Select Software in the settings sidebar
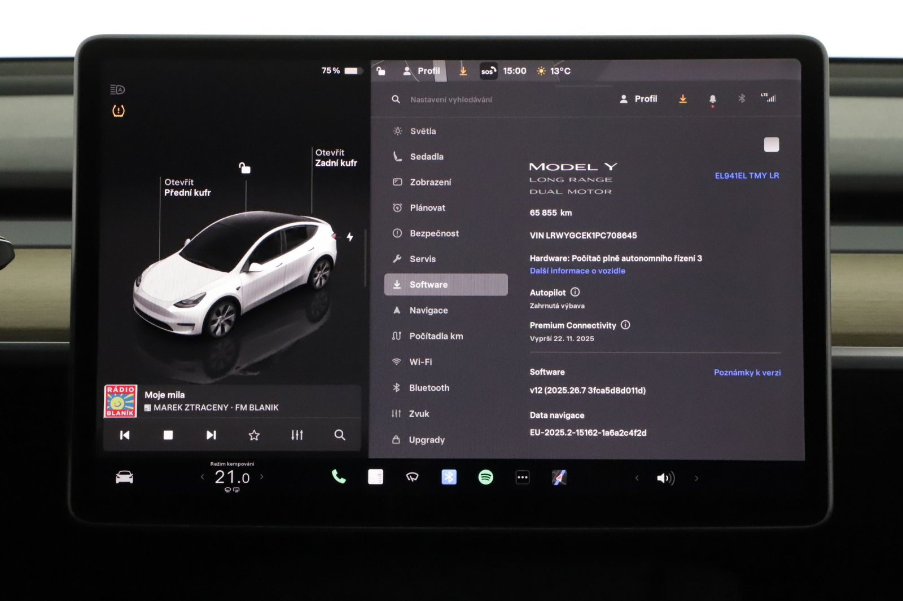Viewport: 903px width, 601px height. [x=446, y=285]
